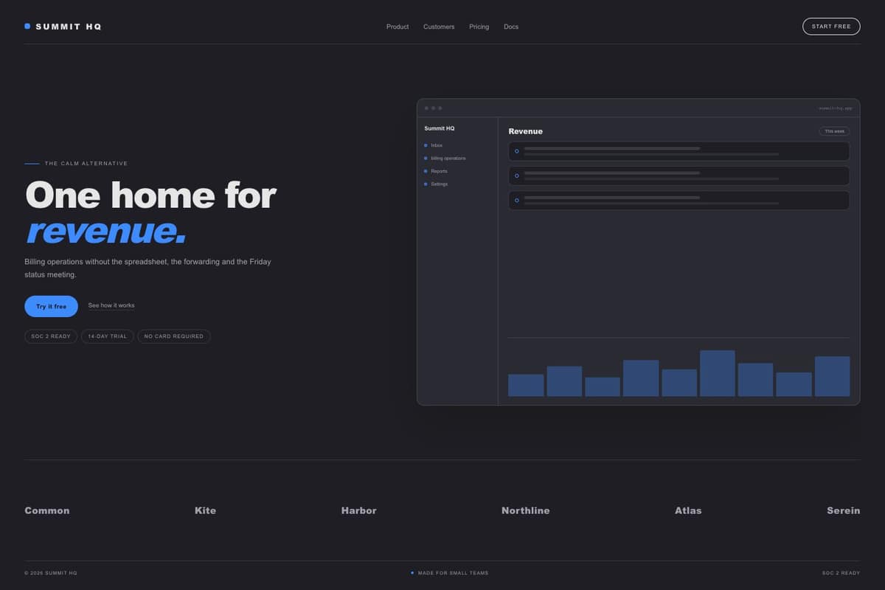This screenshot has width=885, height=590.
Task: Click the NO CARD REQUIRED badge
Action: point(174,336)
